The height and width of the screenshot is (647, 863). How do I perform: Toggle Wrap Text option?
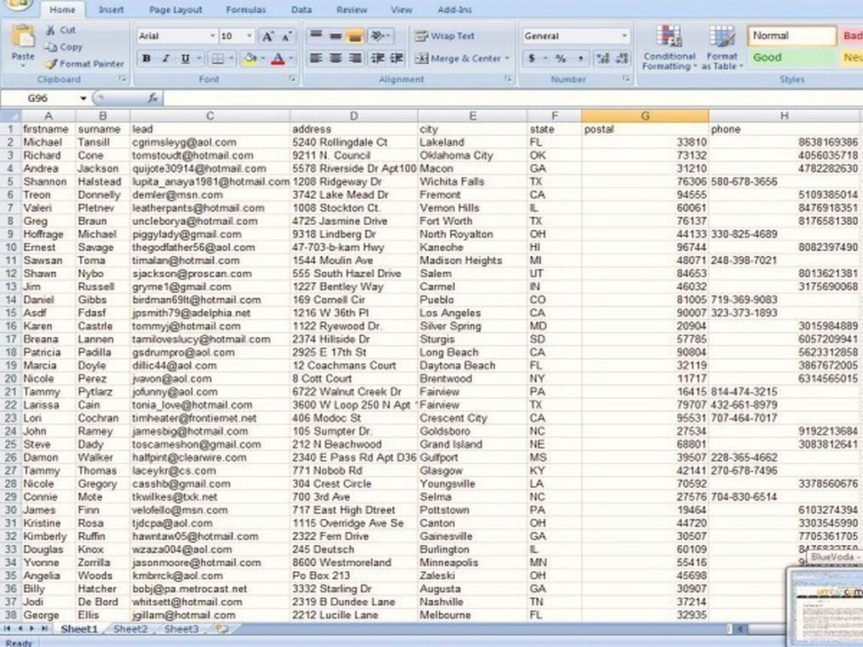(444, 36)
